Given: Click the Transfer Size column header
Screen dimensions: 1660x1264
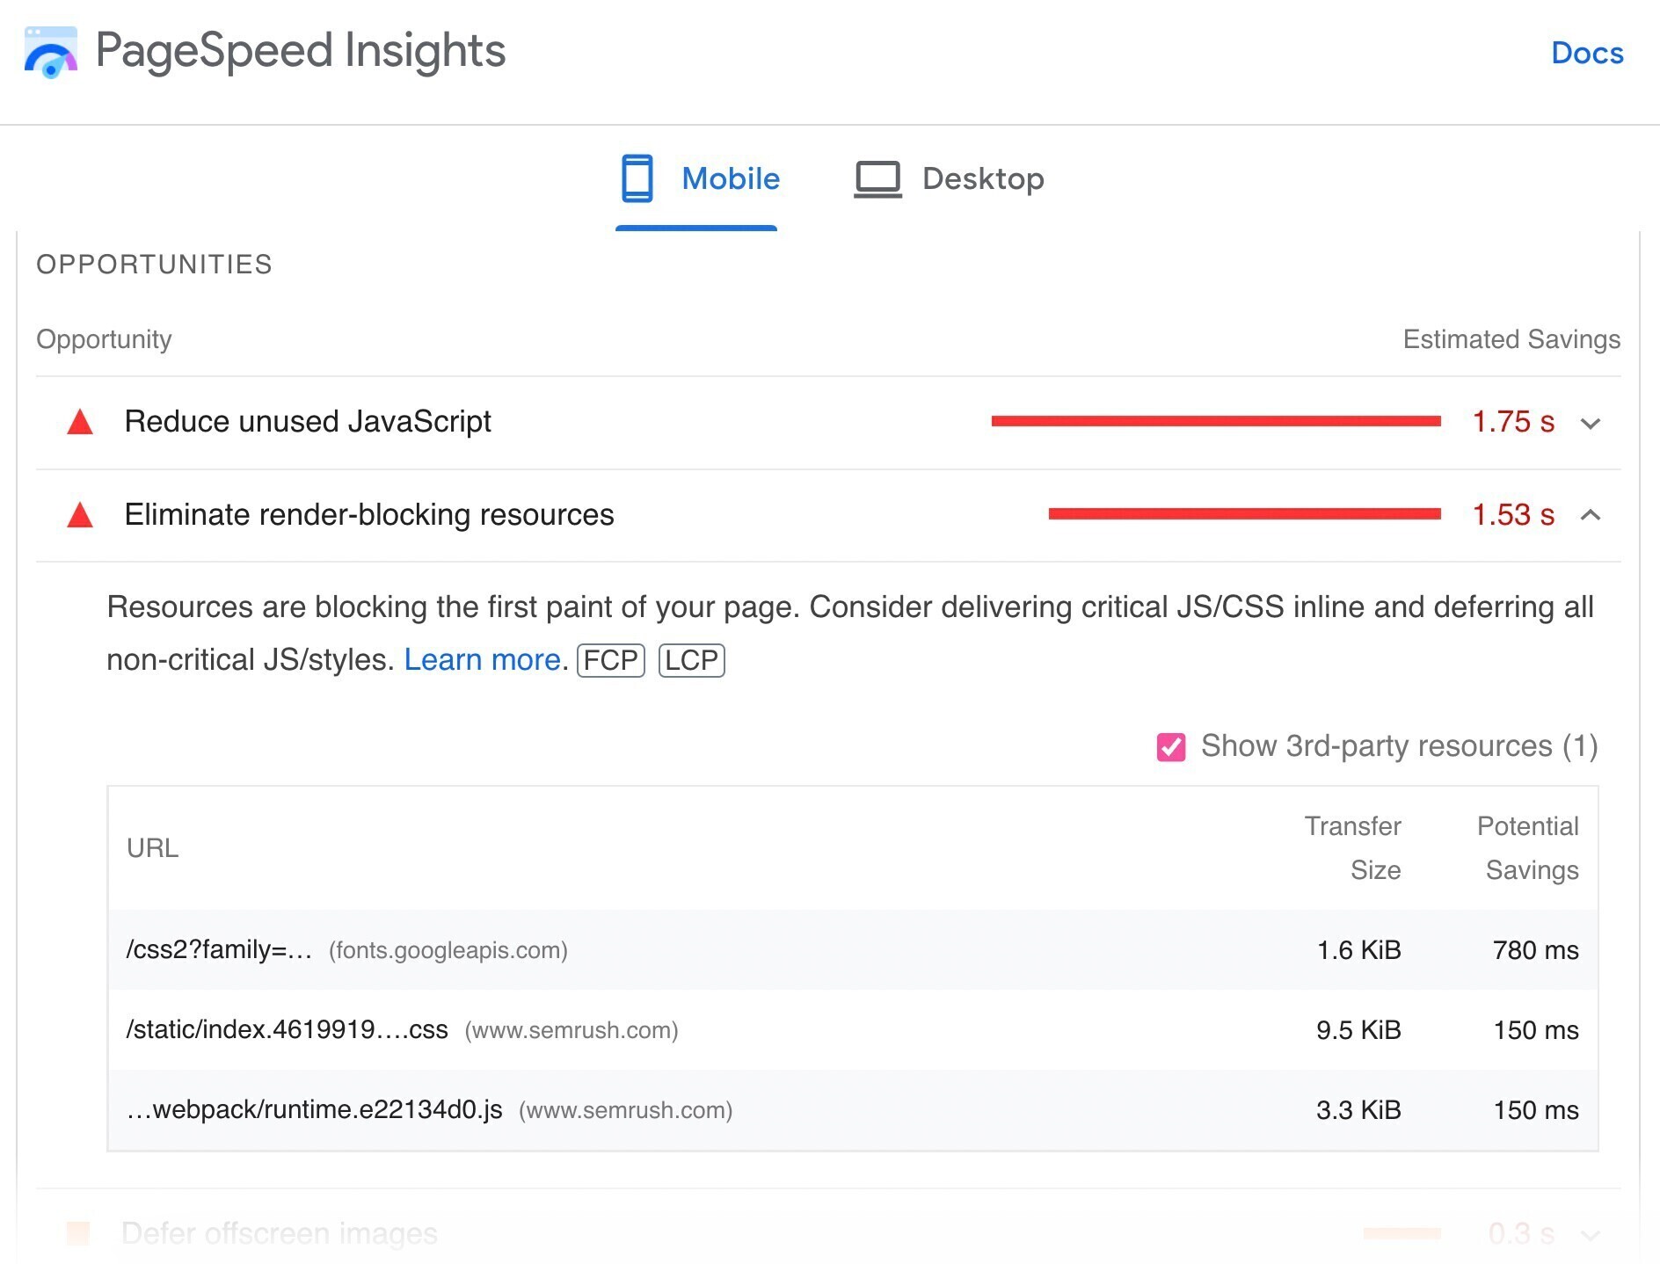Looking at the screenshot, I should [x=1353, y=848].
